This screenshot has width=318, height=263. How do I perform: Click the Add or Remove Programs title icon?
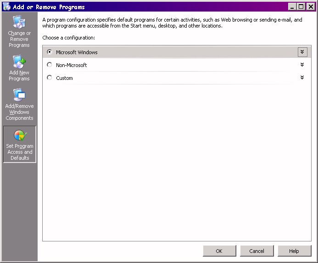7,6
